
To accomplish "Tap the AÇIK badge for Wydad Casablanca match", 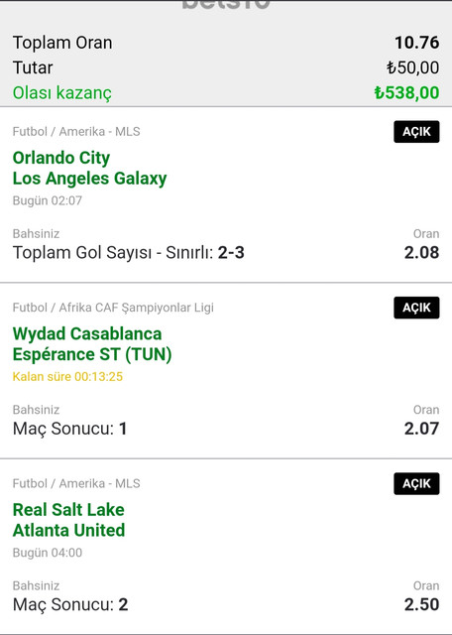I will (x=416, y=308).
